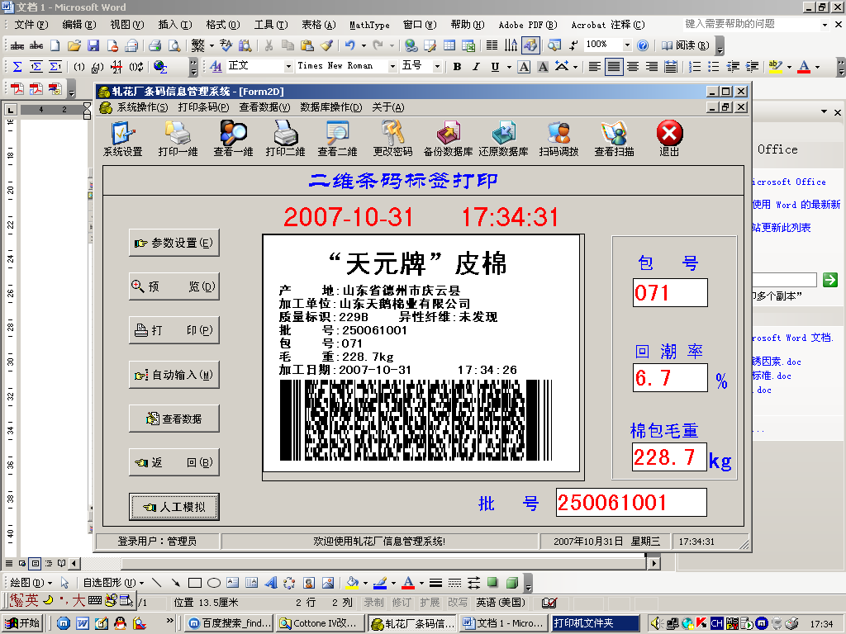Click the 预览(D) preview button

click(x=173, y=286)
